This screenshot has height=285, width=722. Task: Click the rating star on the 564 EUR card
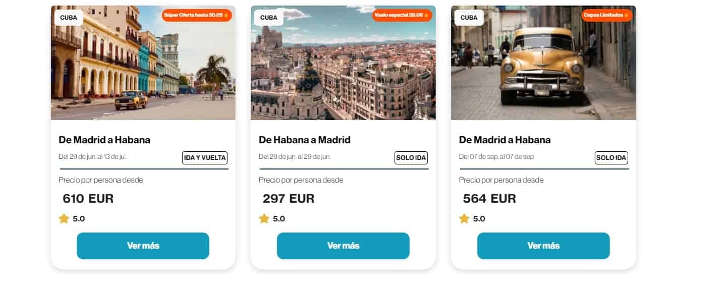click(464, 218)
